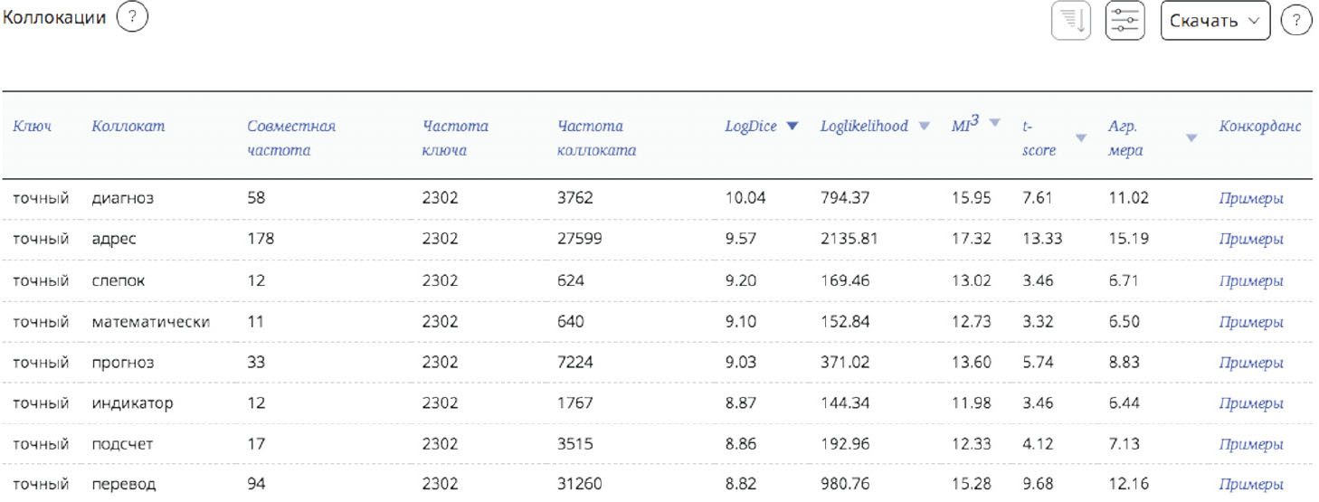
Task: Sort by MI3 arrow icon
Action: coord(995,123)
